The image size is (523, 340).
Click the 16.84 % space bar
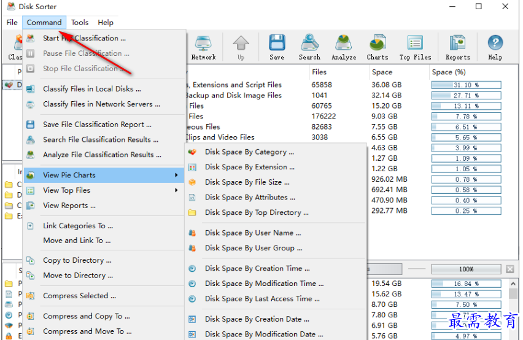(x=467, y=284)
